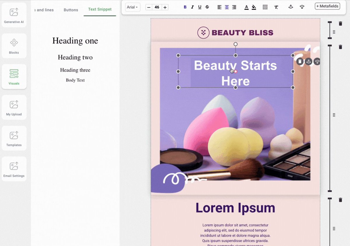
Task: Delete the selected text box via round trash icon
Action: click(300, 61)
